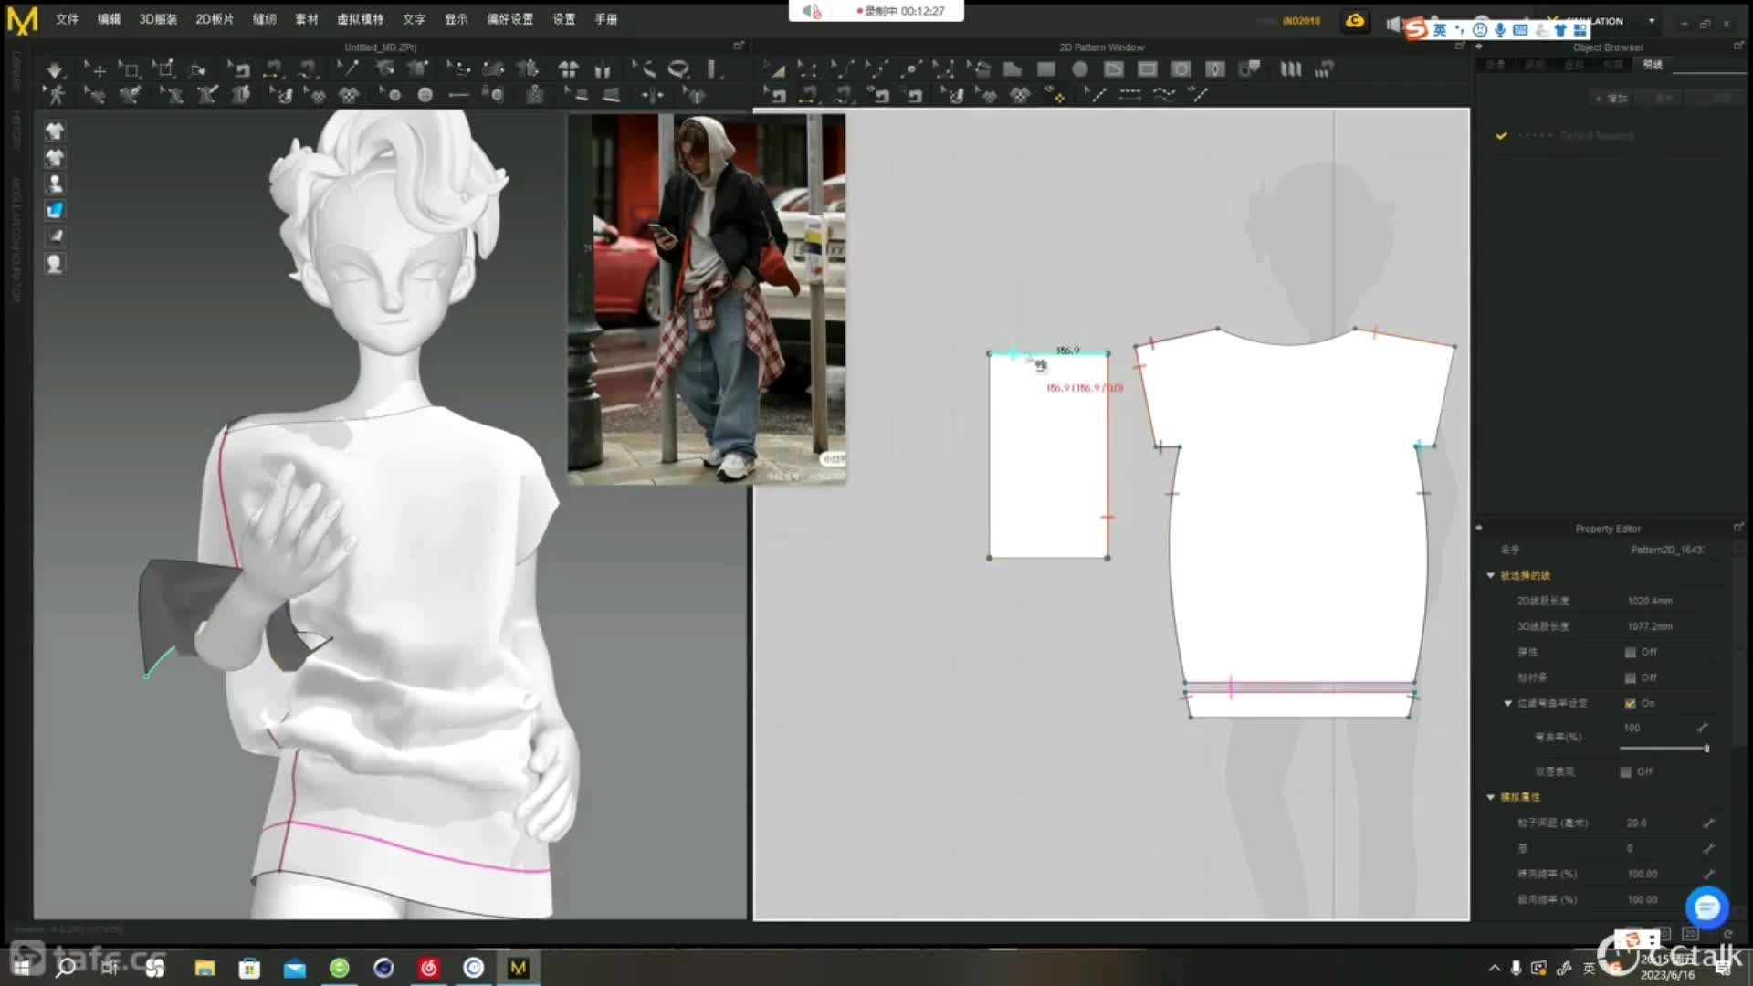
Task: Select the Ellipse tool in 2D toolbar
Action: coord(1080,69)
